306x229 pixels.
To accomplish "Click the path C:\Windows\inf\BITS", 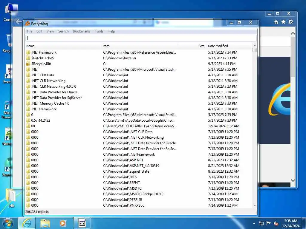I will [x=120, y=177].
